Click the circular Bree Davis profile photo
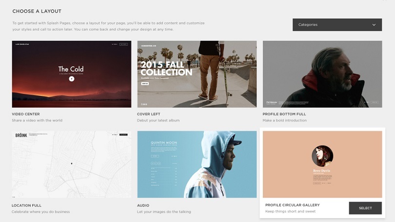The image size is (395, 222). [322, 156]
